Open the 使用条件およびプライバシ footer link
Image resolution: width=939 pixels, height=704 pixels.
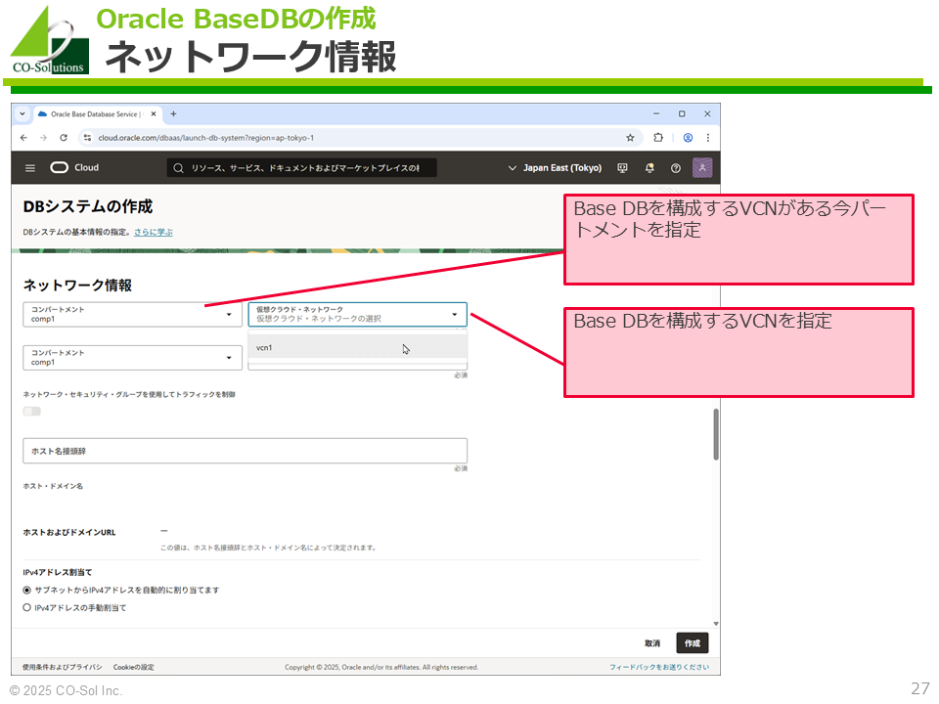[63, 667]
